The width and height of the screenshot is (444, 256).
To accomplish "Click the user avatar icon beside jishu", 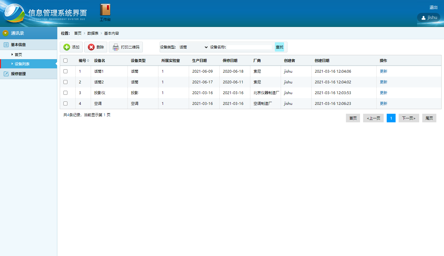I will (423, 17).
